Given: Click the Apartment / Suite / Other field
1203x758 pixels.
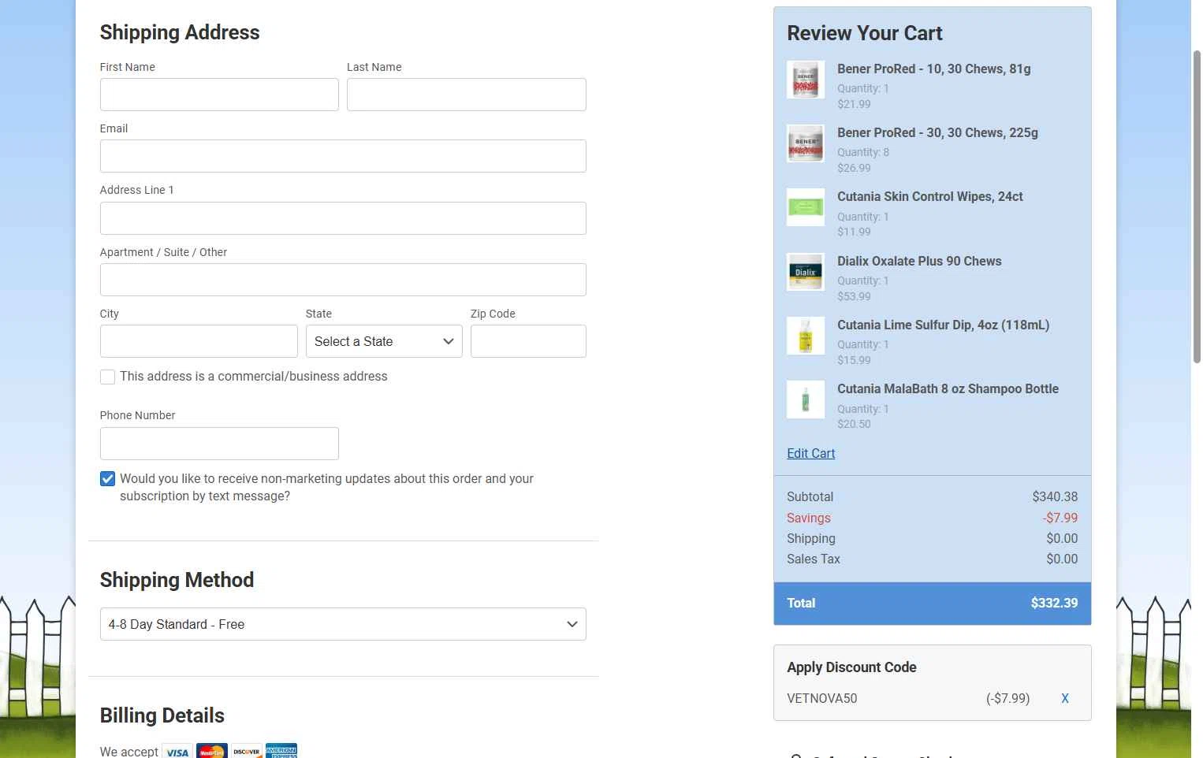Looking at the screenshot, I should (x=343, y=280).
